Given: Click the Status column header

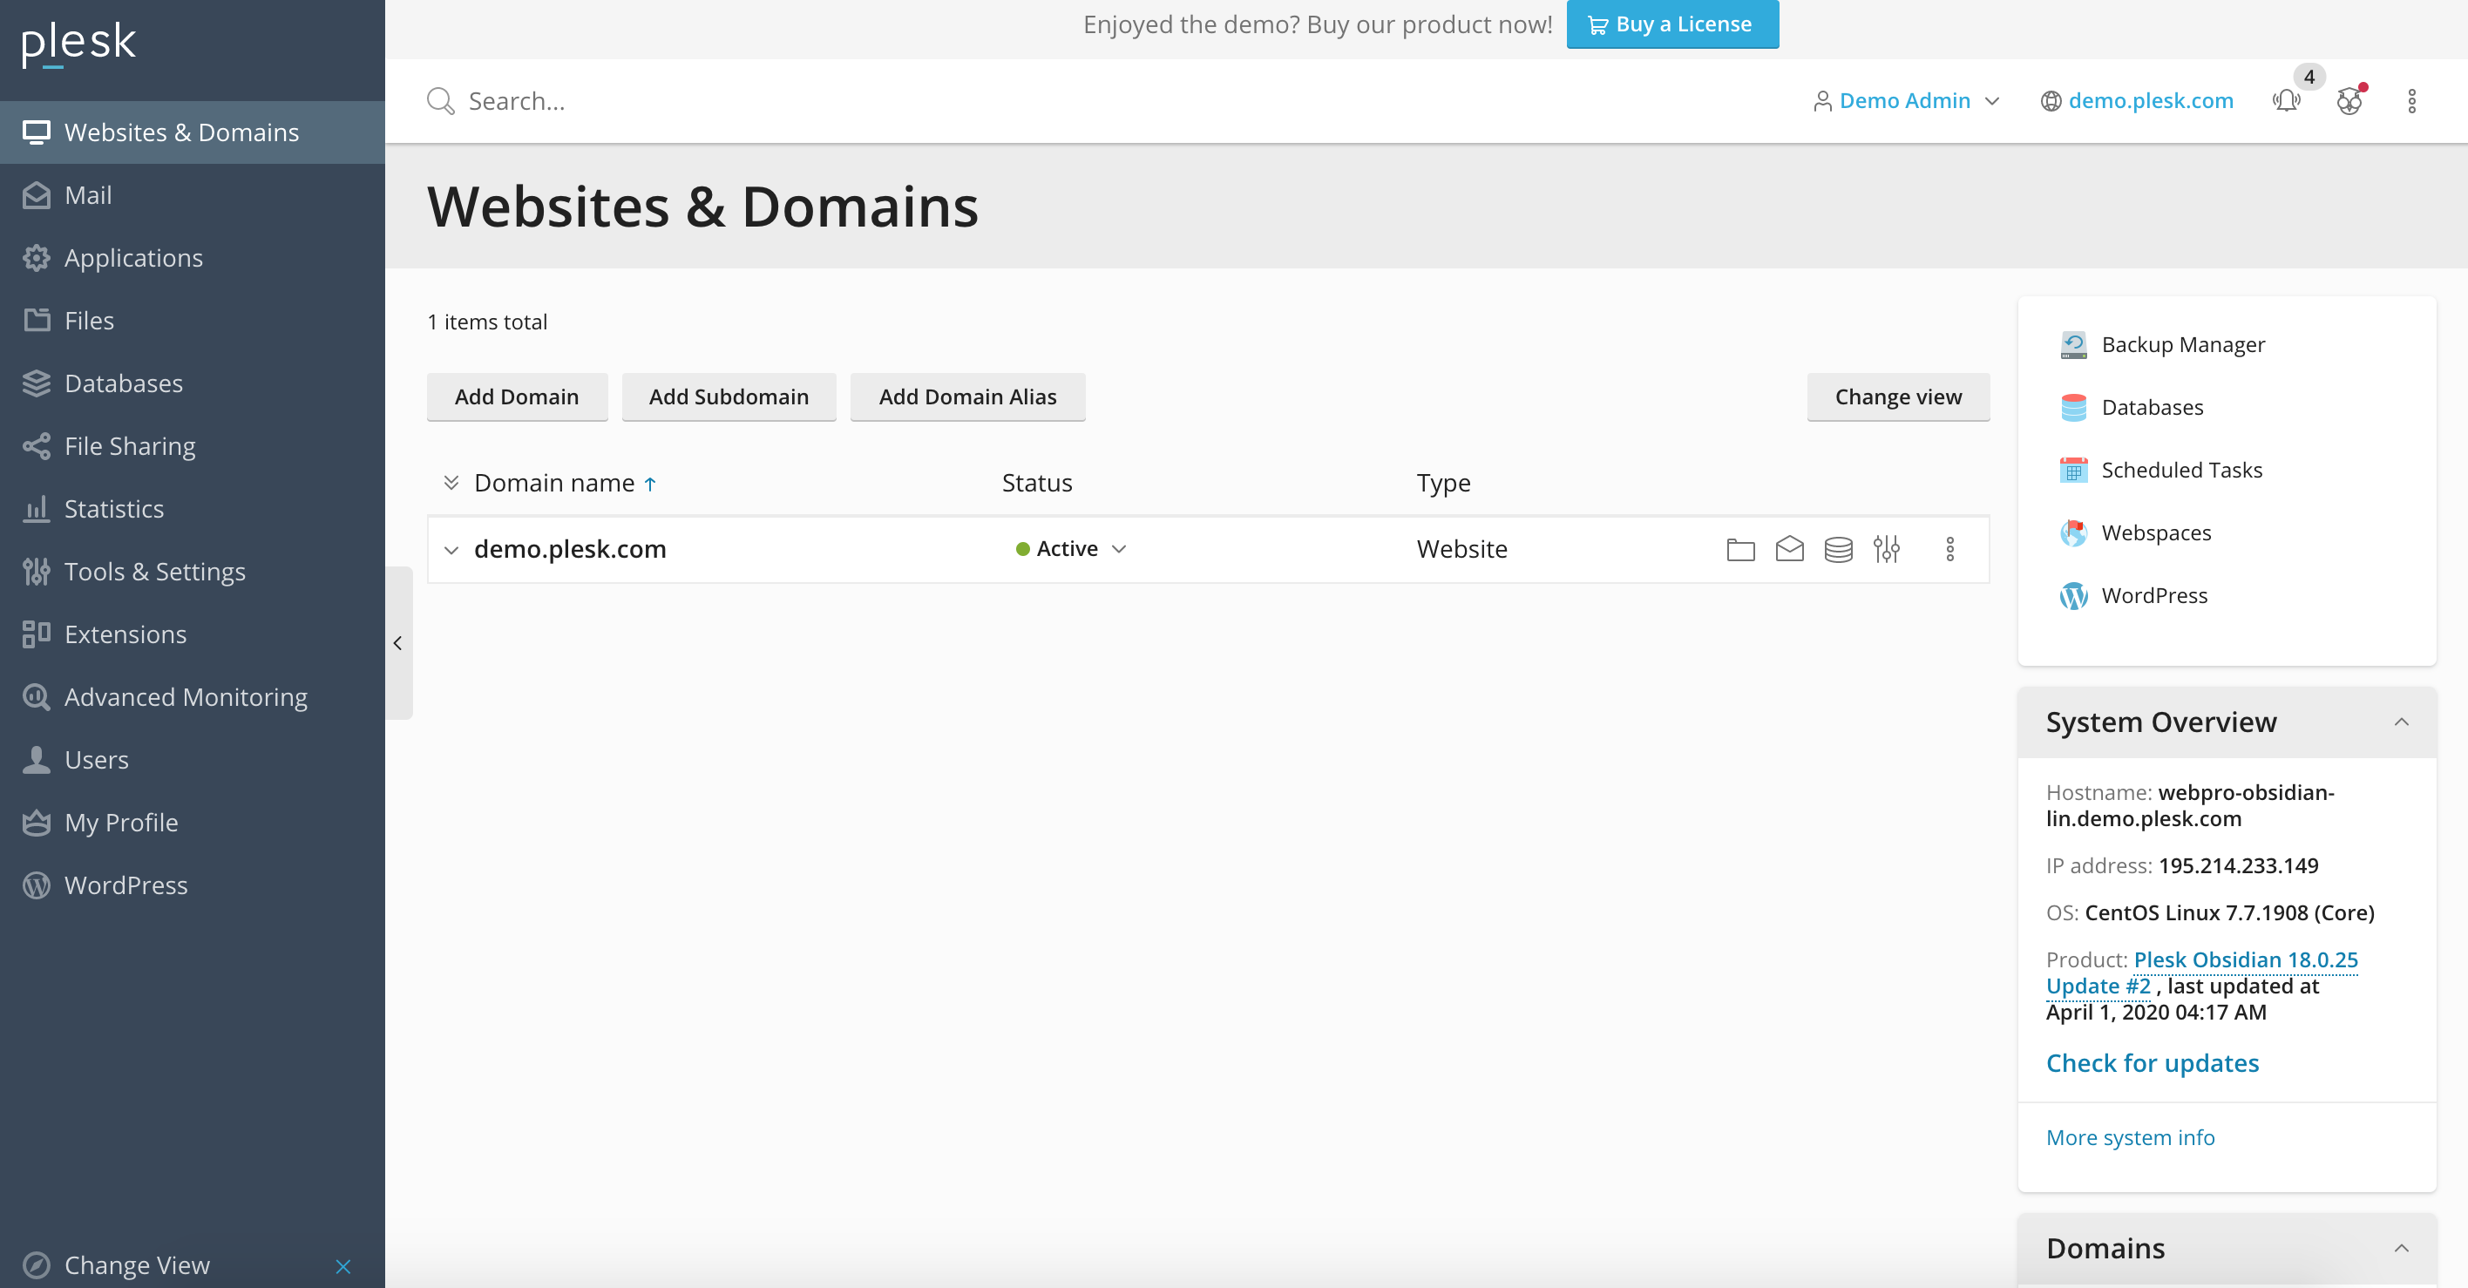Looking at the screenshot, I should click(x=1037, y=483).
